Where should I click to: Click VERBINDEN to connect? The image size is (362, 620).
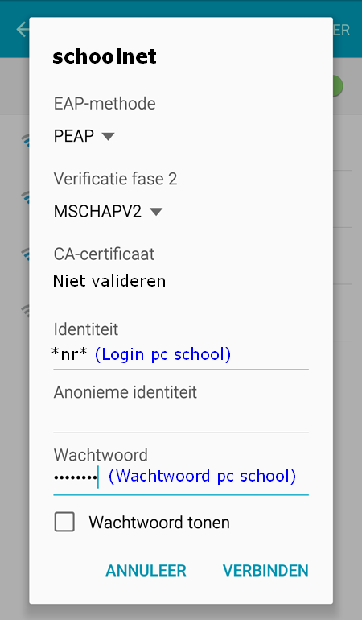point(265,571)
